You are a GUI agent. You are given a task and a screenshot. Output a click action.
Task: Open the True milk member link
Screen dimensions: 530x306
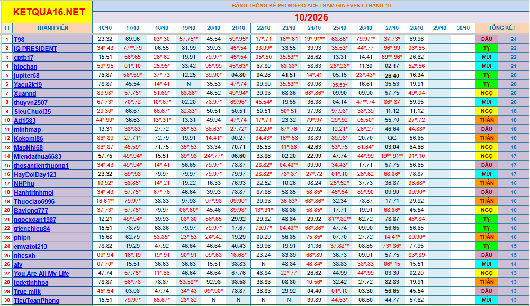27,292
